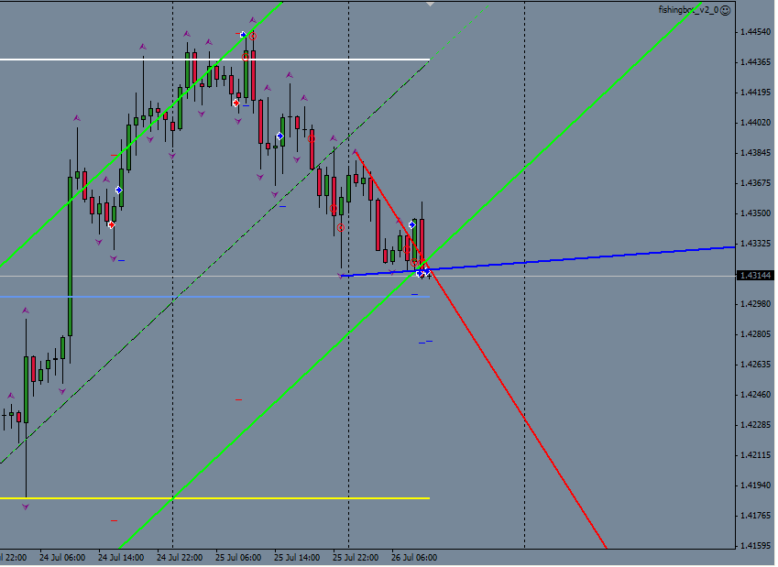Select the white horizontal resistance line
The image size is (778, 567).
pos(214,60)
